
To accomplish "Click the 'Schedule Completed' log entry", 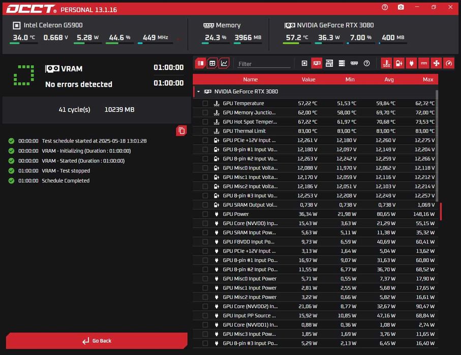I will (66, 181).
